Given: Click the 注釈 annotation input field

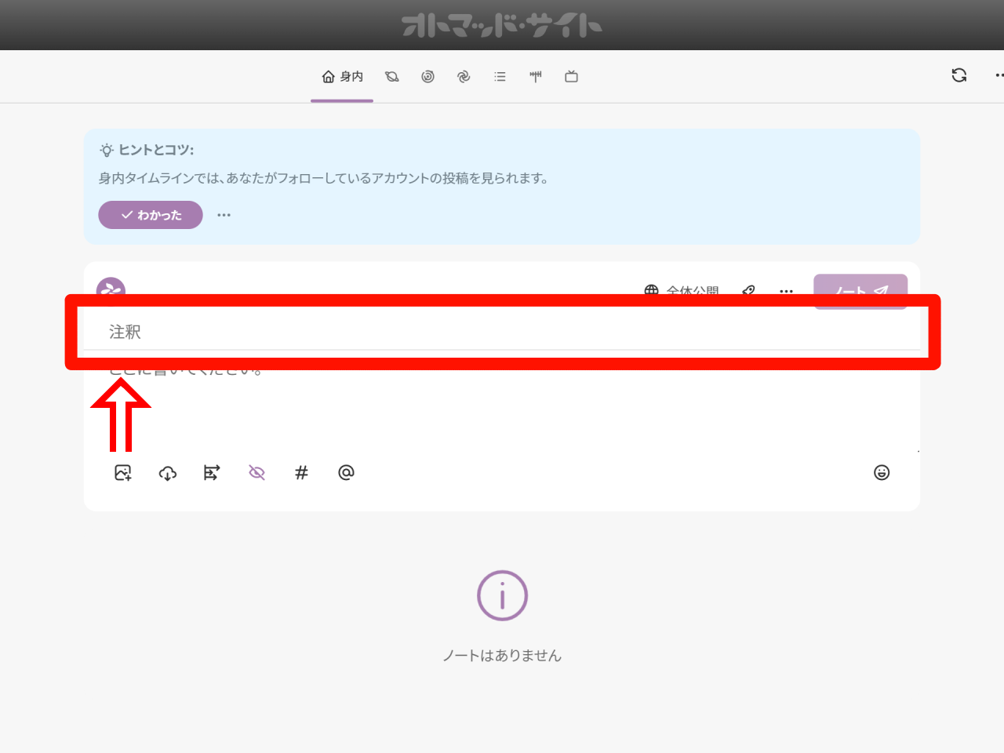Looking at the screenshot, I should 502,333.
